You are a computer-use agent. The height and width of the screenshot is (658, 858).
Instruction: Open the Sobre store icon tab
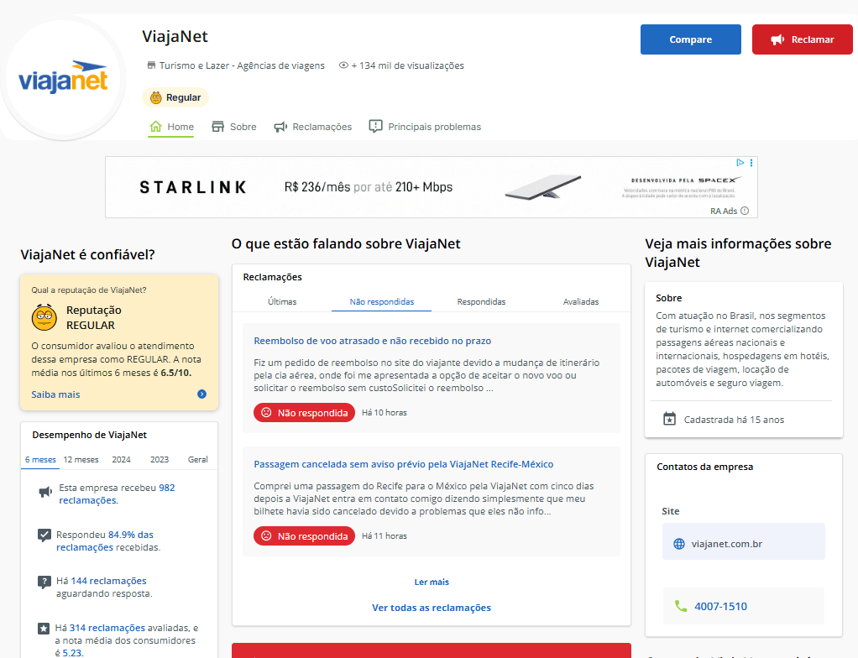(x=233, y=127)
